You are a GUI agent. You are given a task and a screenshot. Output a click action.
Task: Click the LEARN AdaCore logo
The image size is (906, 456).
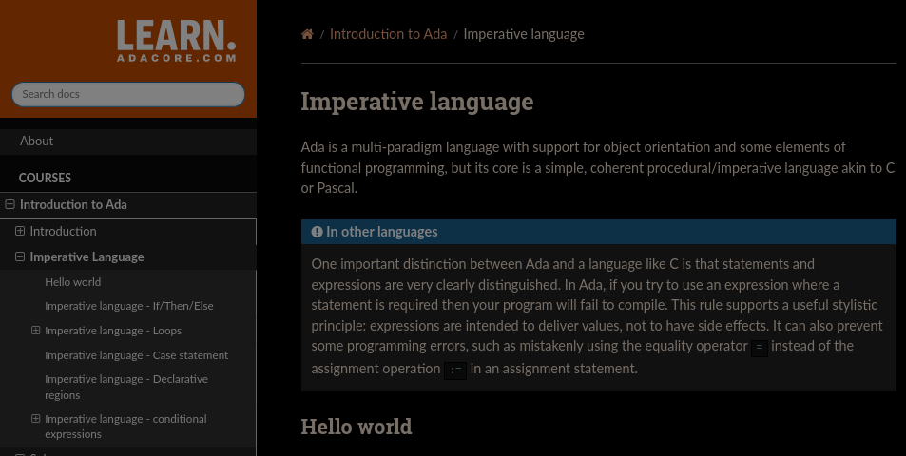tap(176, 42)
